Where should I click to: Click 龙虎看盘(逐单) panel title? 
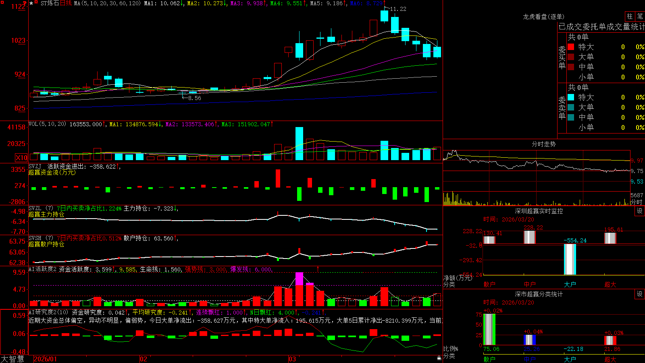click(543, 17)
